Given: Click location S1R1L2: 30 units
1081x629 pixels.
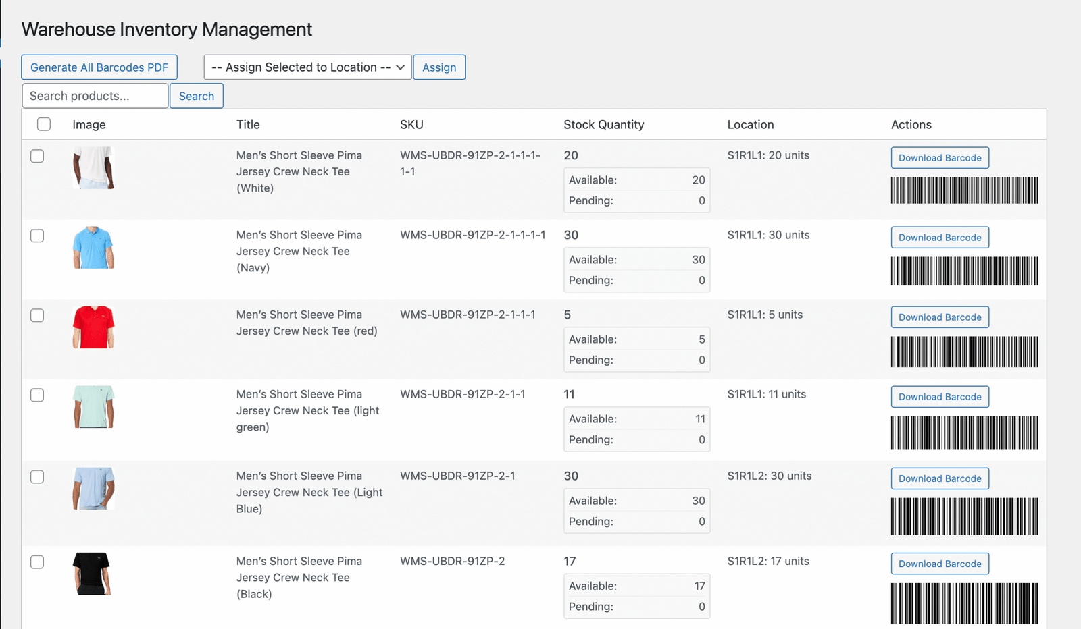Looking at the screenshot, I should point(770,476).
